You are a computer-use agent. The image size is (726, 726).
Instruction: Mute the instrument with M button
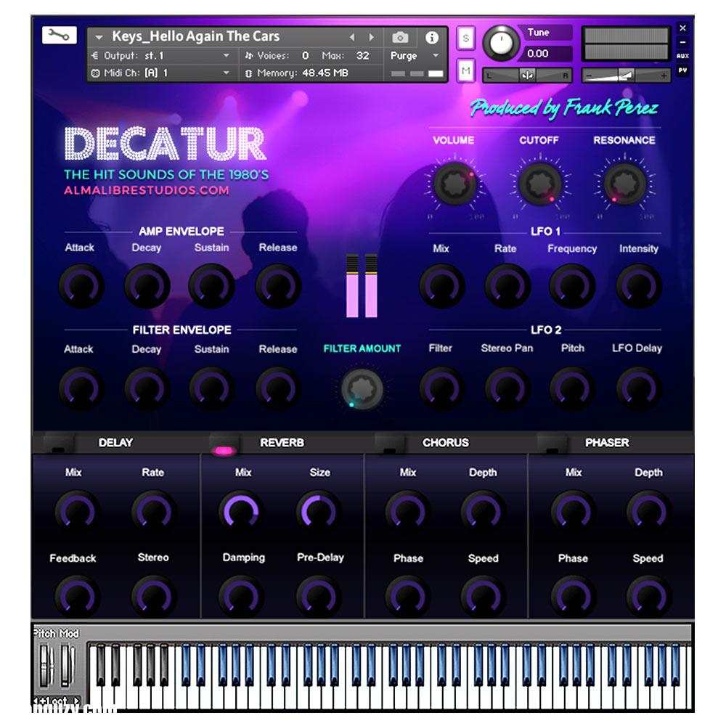pos(466,71)
